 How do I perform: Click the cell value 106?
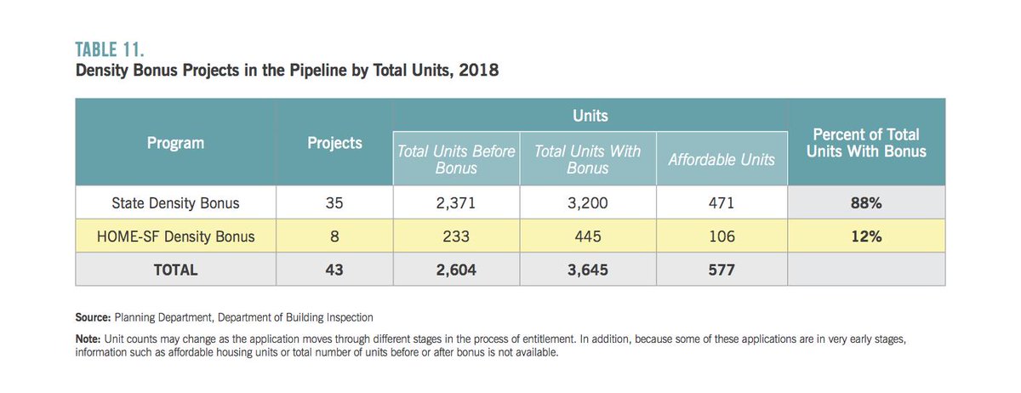[x=722, y=236]
